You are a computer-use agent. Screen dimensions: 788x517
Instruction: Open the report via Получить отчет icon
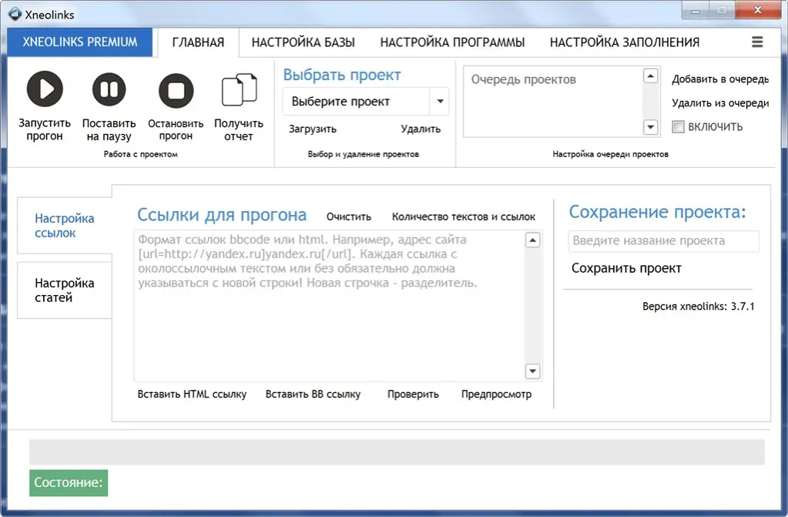[239, 89]
